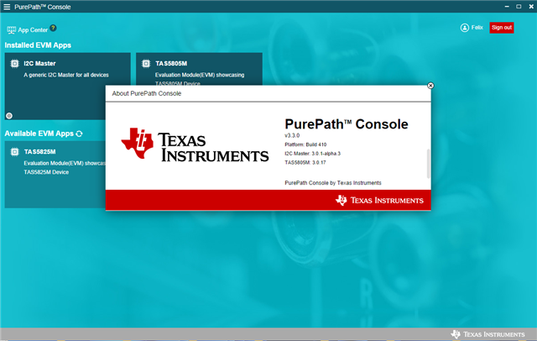Refresh the Available EVM Apps list
This screenshot has width=537, height=341.
80,134
